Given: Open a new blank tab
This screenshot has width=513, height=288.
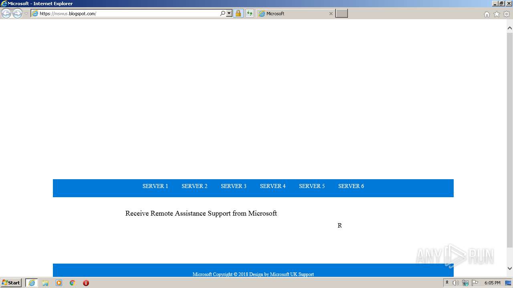Looking at the screenshot, I should click(x=341, y=14).
